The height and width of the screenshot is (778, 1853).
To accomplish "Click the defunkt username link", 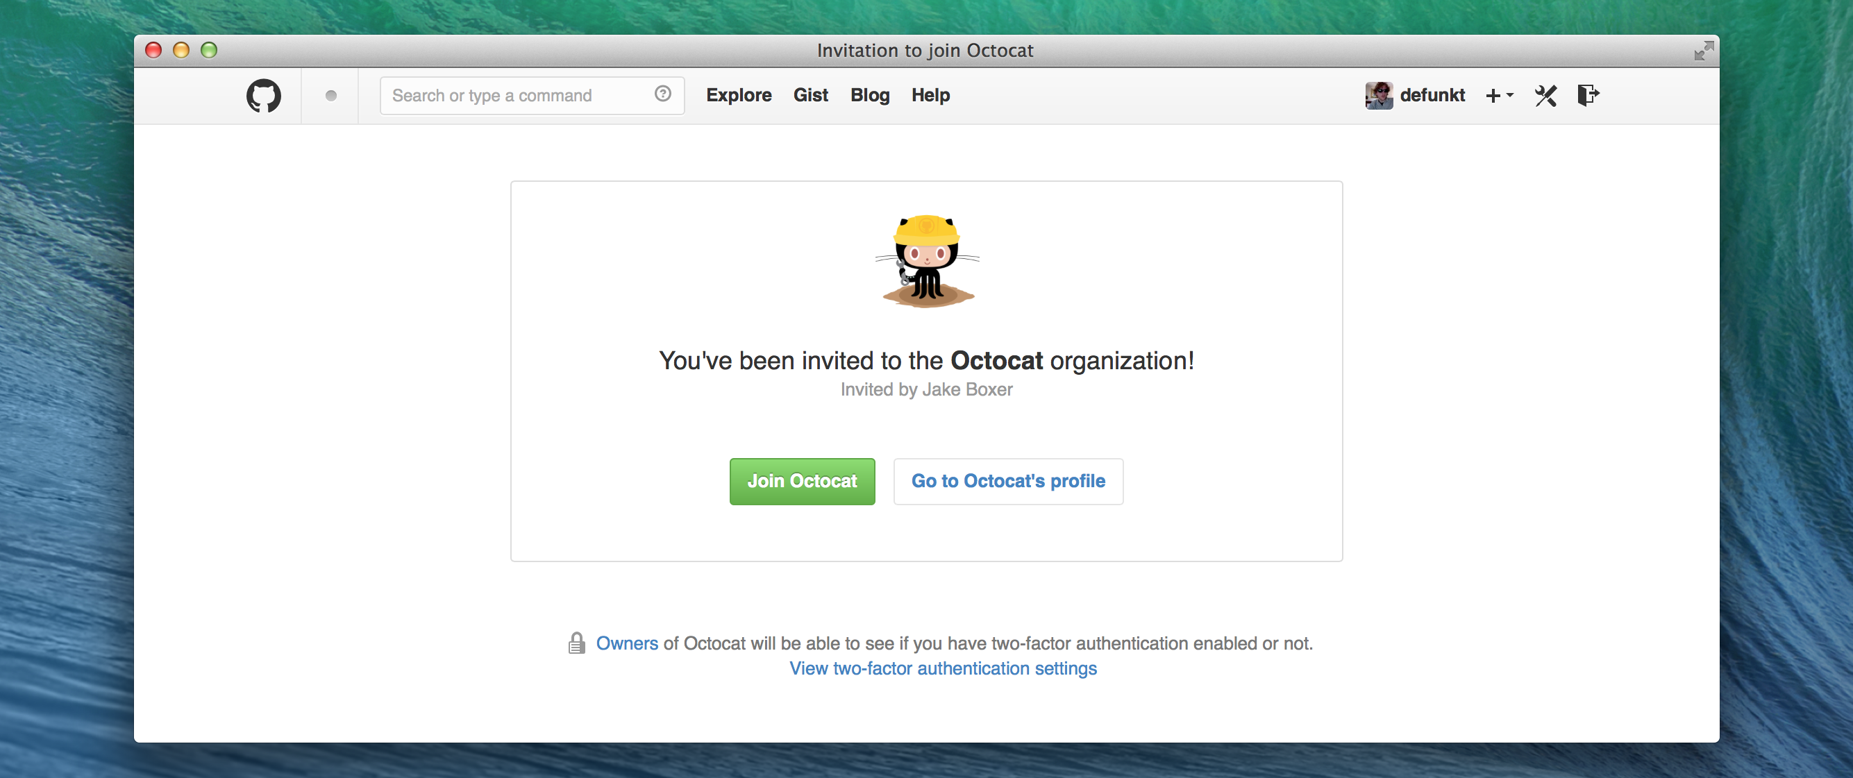I will point(1432,96).
